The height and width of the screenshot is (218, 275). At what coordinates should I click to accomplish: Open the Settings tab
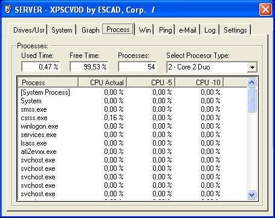[235, 30]
